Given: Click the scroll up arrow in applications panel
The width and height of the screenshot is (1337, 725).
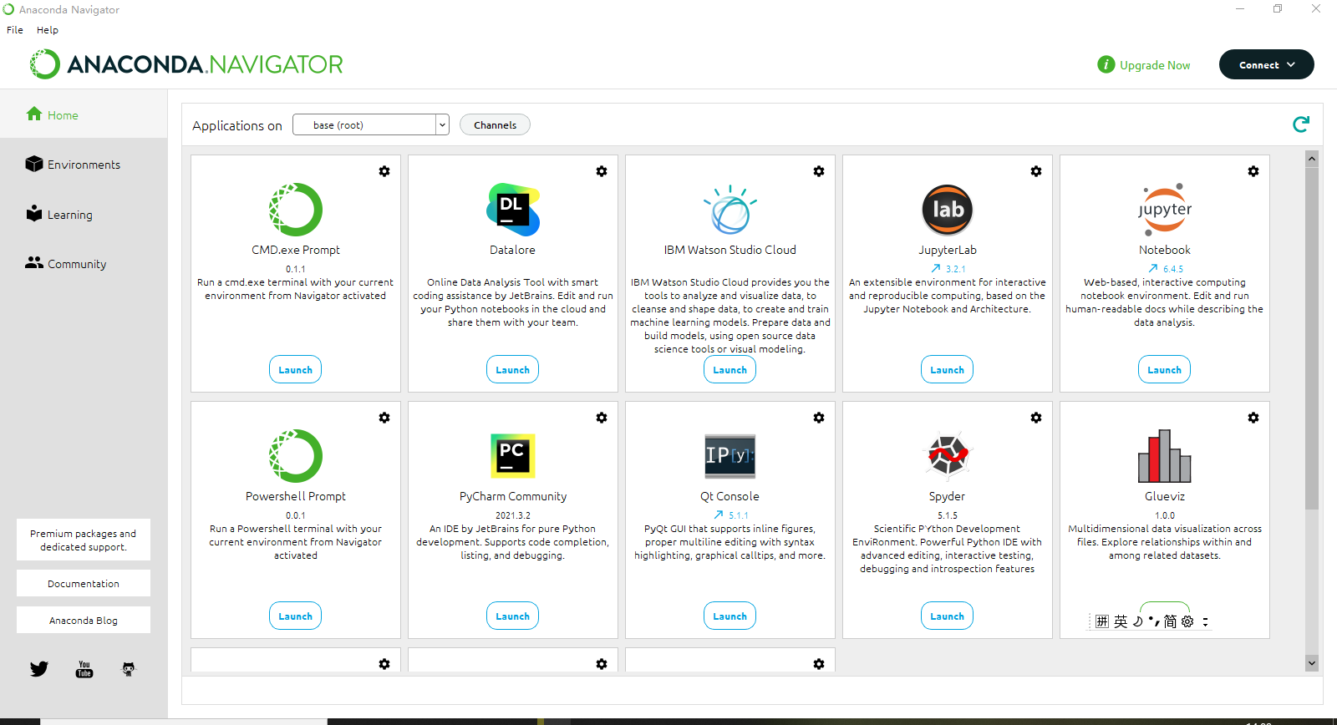Looking at the screenshot, I should pos(1312,158).
